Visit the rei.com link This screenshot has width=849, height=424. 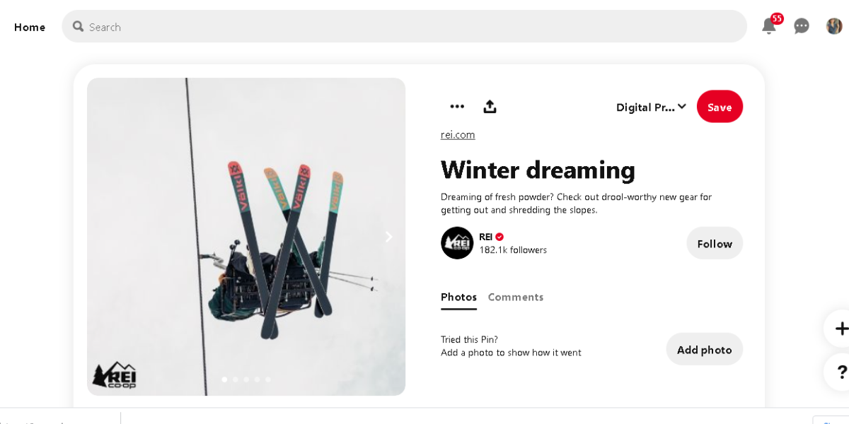tap(458, 134)
